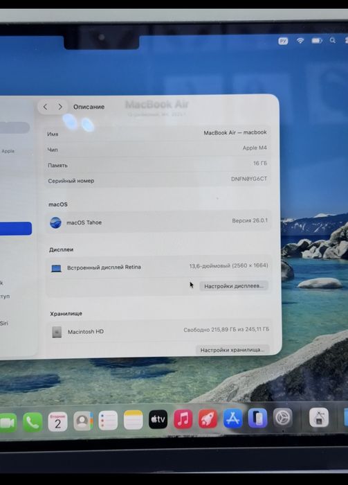
Task: Select the highlighted blue sidebar item
Action: pos(16,228)
